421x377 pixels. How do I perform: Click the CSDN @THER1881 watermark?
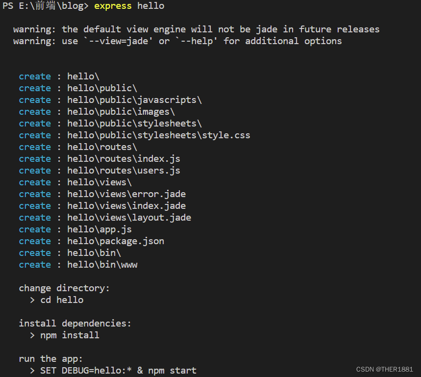(x=385, y=369)
